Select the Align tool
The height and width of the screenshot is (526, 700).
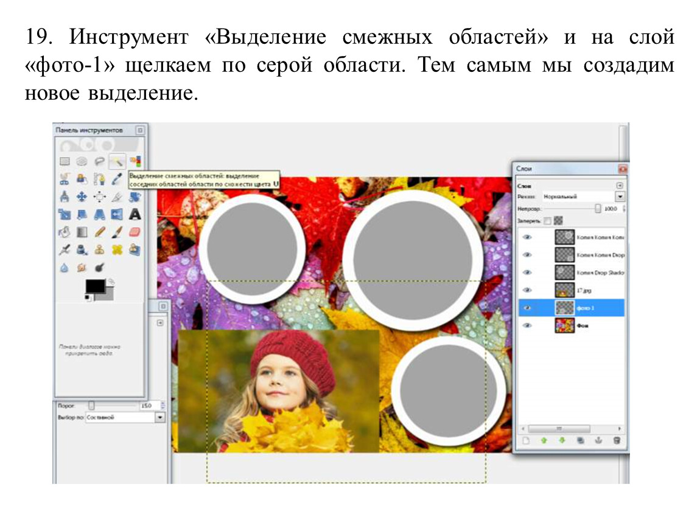coord(99,197)
